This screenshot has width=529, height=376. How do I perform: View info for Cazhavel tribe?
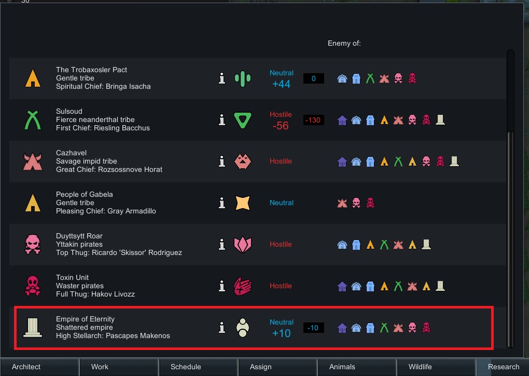click(x=222, y=162)
